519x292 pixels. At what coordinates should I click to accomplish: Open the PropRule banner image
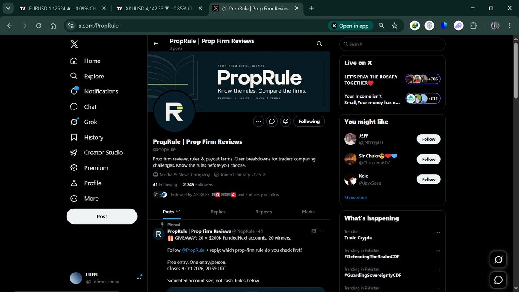pos(239,81)
